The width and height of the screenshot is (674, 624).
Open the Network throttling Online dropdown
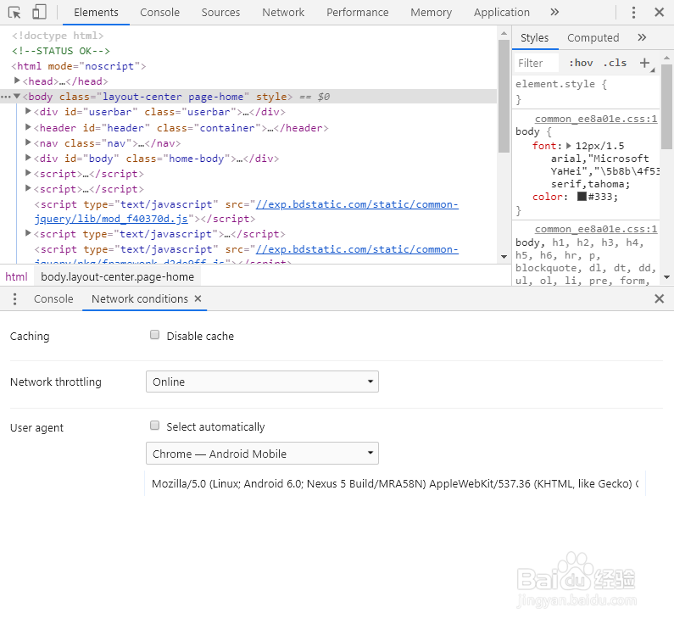[x=262, y=382]
